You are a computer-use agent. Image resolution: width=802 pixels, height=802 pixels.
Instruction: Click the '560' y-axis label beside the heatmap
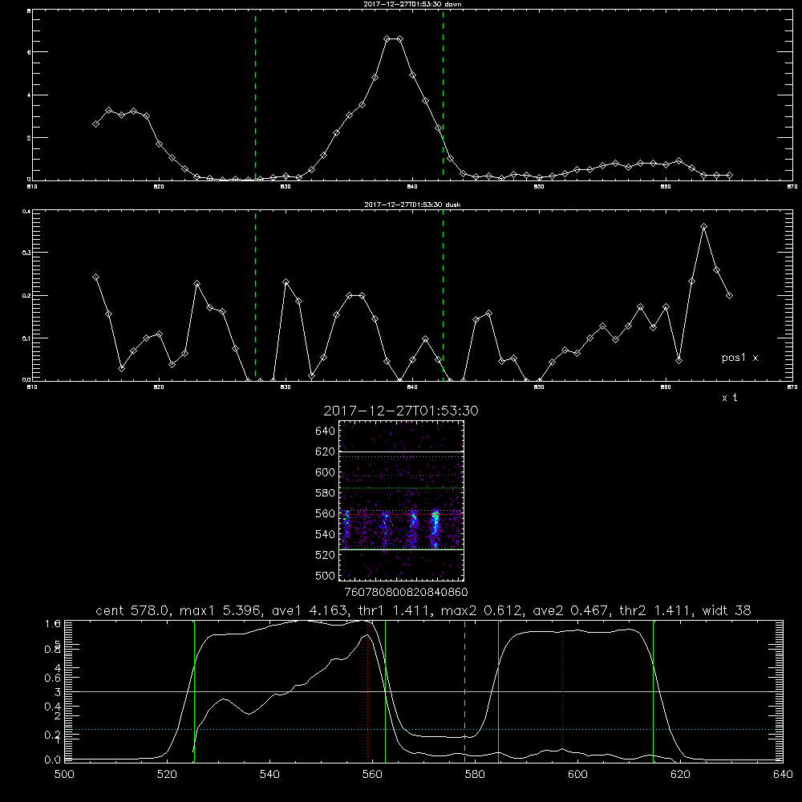point(326,513)
